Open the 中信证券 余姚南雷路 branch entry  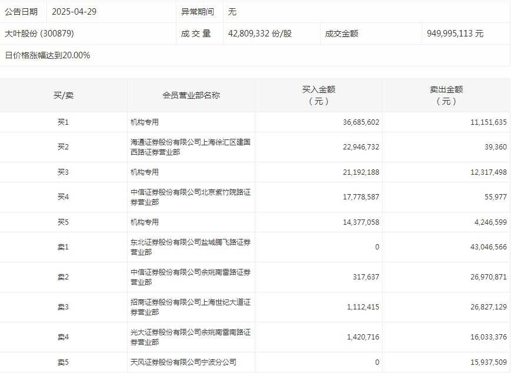pyautogui.click(x=191, y=277)
